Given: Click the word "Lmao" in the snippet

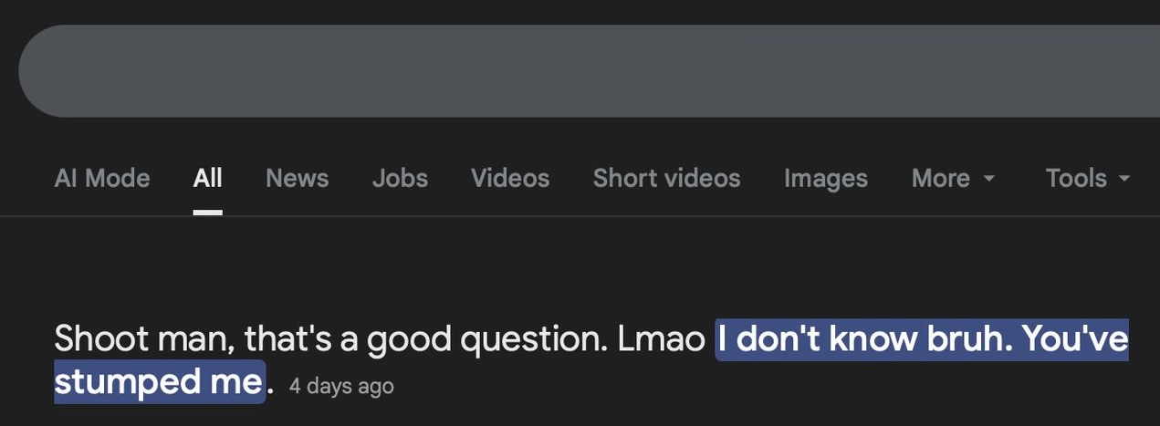Looking at the screenshot, I should [x=661, y=339].
